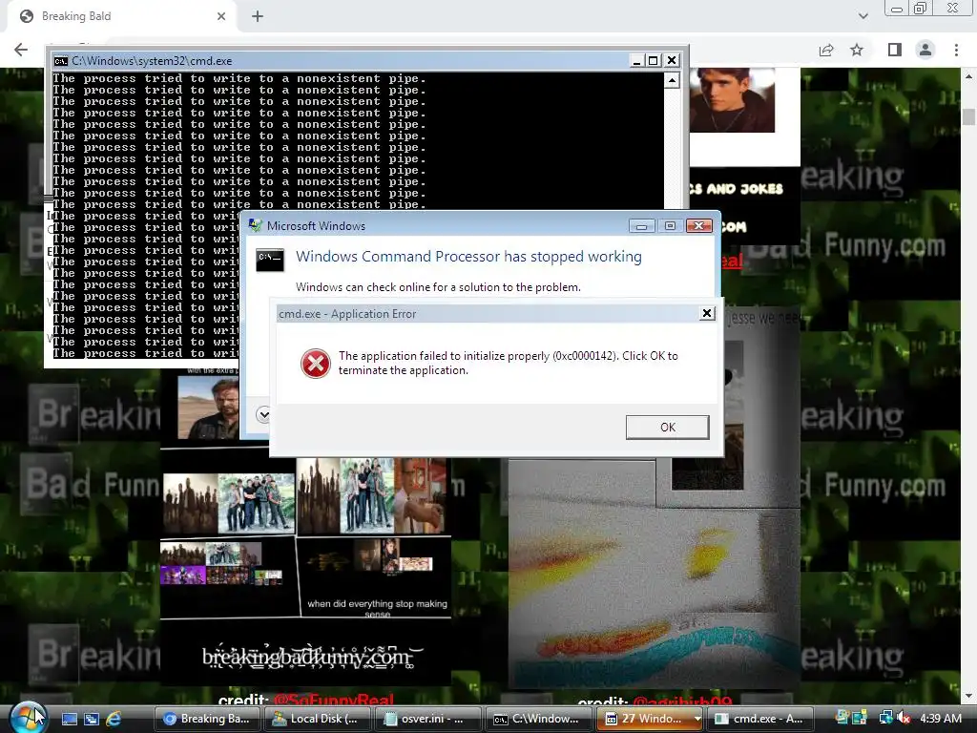Viewport: 977px width, 733px height.
Task: Click the page scrollbar down arrow
Action: pos(968,696)
